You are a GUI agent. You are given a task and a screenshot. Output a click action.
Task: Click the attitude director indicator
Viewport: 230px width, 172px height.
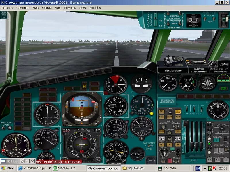coord(82,109)
